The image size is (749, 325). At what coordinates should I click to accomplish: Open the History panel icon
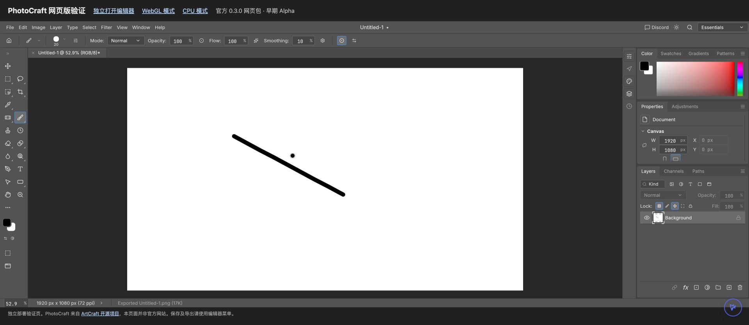point(629,106)
